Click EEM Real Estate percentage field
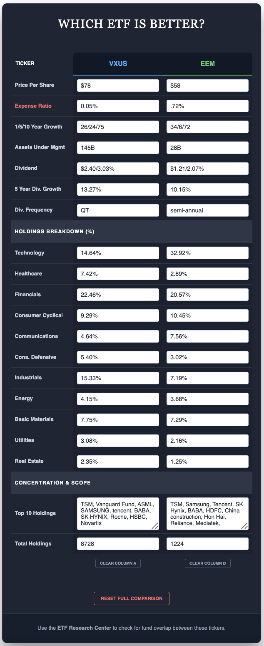 [207, 461]
